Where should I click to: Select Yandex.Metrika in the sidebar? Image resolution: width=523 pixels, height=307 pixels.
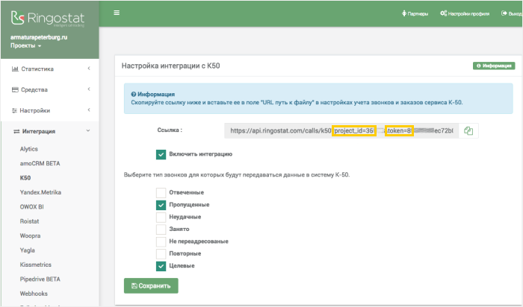click(41, 192)
